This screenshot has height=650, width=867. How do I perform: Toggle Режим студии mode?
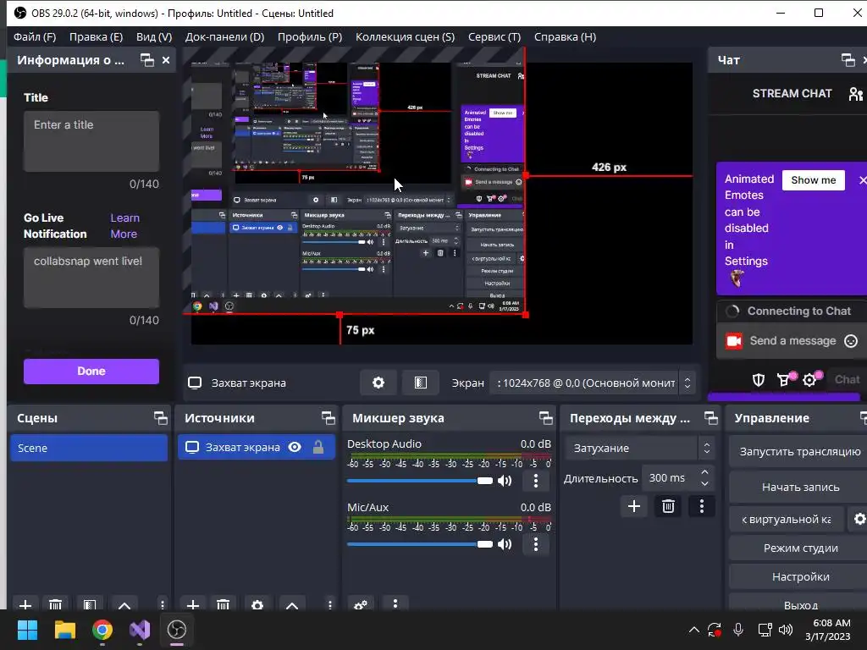point(799,548)
